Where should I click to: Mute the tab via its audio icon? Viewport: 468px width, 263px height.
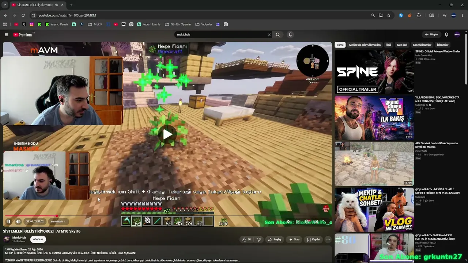click(x=56, y=5)
